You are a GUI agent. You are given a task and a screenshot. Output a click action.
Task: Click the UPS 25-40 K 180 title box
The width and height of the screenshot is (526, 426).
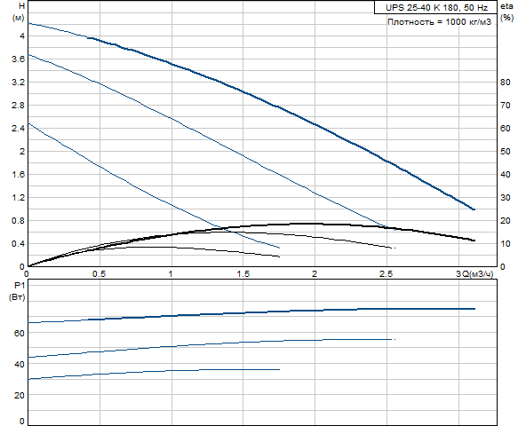pos(435,7)
